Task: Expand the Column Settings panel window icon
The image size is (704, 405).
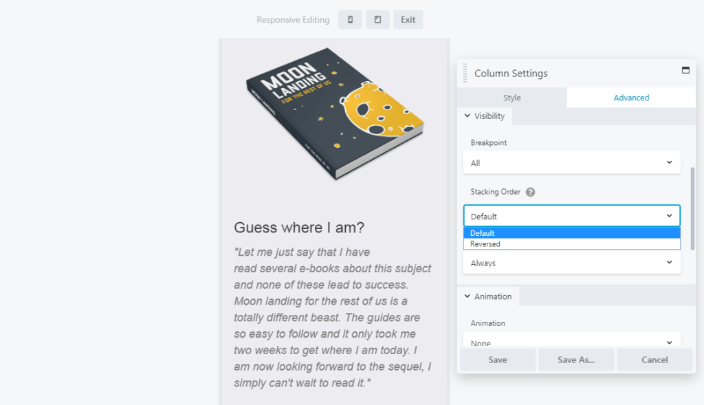Action: [x=685, y=70]
